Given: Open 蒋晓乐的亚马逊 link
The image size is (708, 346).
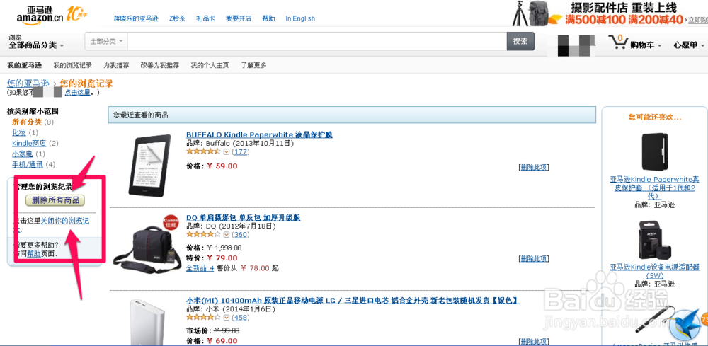Looking at the screenshot, I should 136,18.
